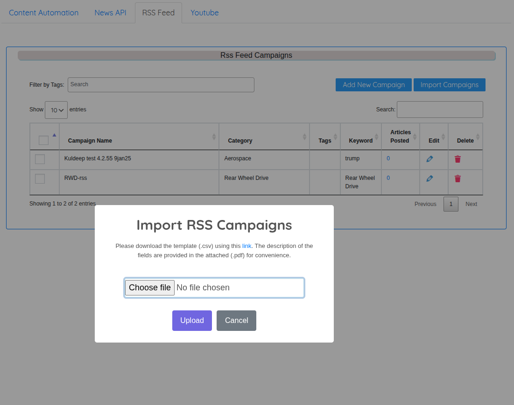Viewport: 514px width, 405px height.
Task: Sort by Campaign Name column arrows
Action: click(214, 137)
